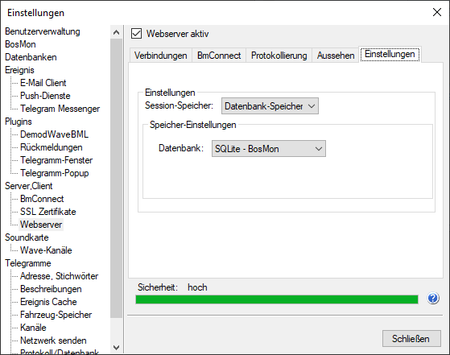Click the green Sicherheit progress bar

click(x=277, y=299)
